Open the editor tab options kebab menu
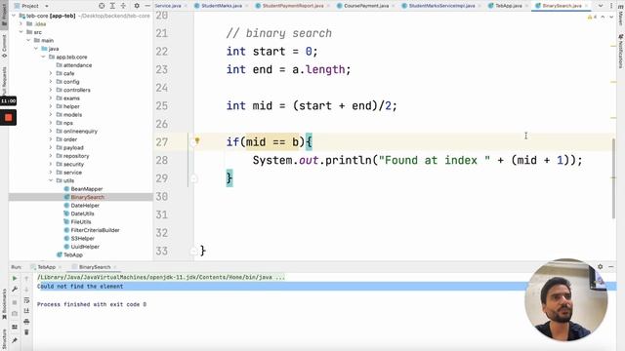This screenshot has height=351, width=625. pos(611,6)
